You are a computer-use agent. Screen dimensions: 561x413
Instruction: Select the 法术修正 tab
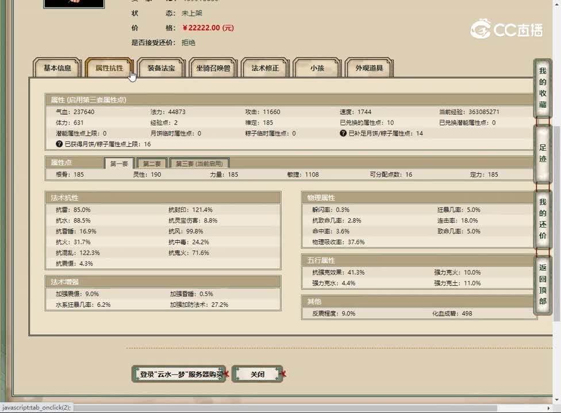[x=265, y=68]
